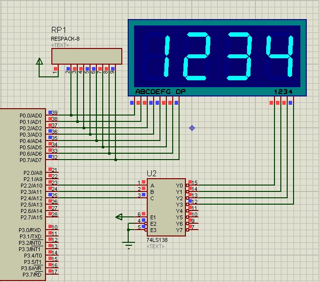Click the Y3 output pin 12 of U2
Image resolution: width=319 pixels, height=282 pixels.
[192, 204]
